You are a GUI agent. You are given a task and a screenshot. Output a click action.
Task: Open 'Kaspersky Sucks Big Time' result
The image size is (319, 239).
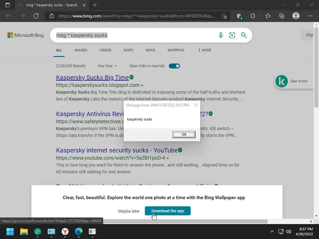click(x=92, y=77)
